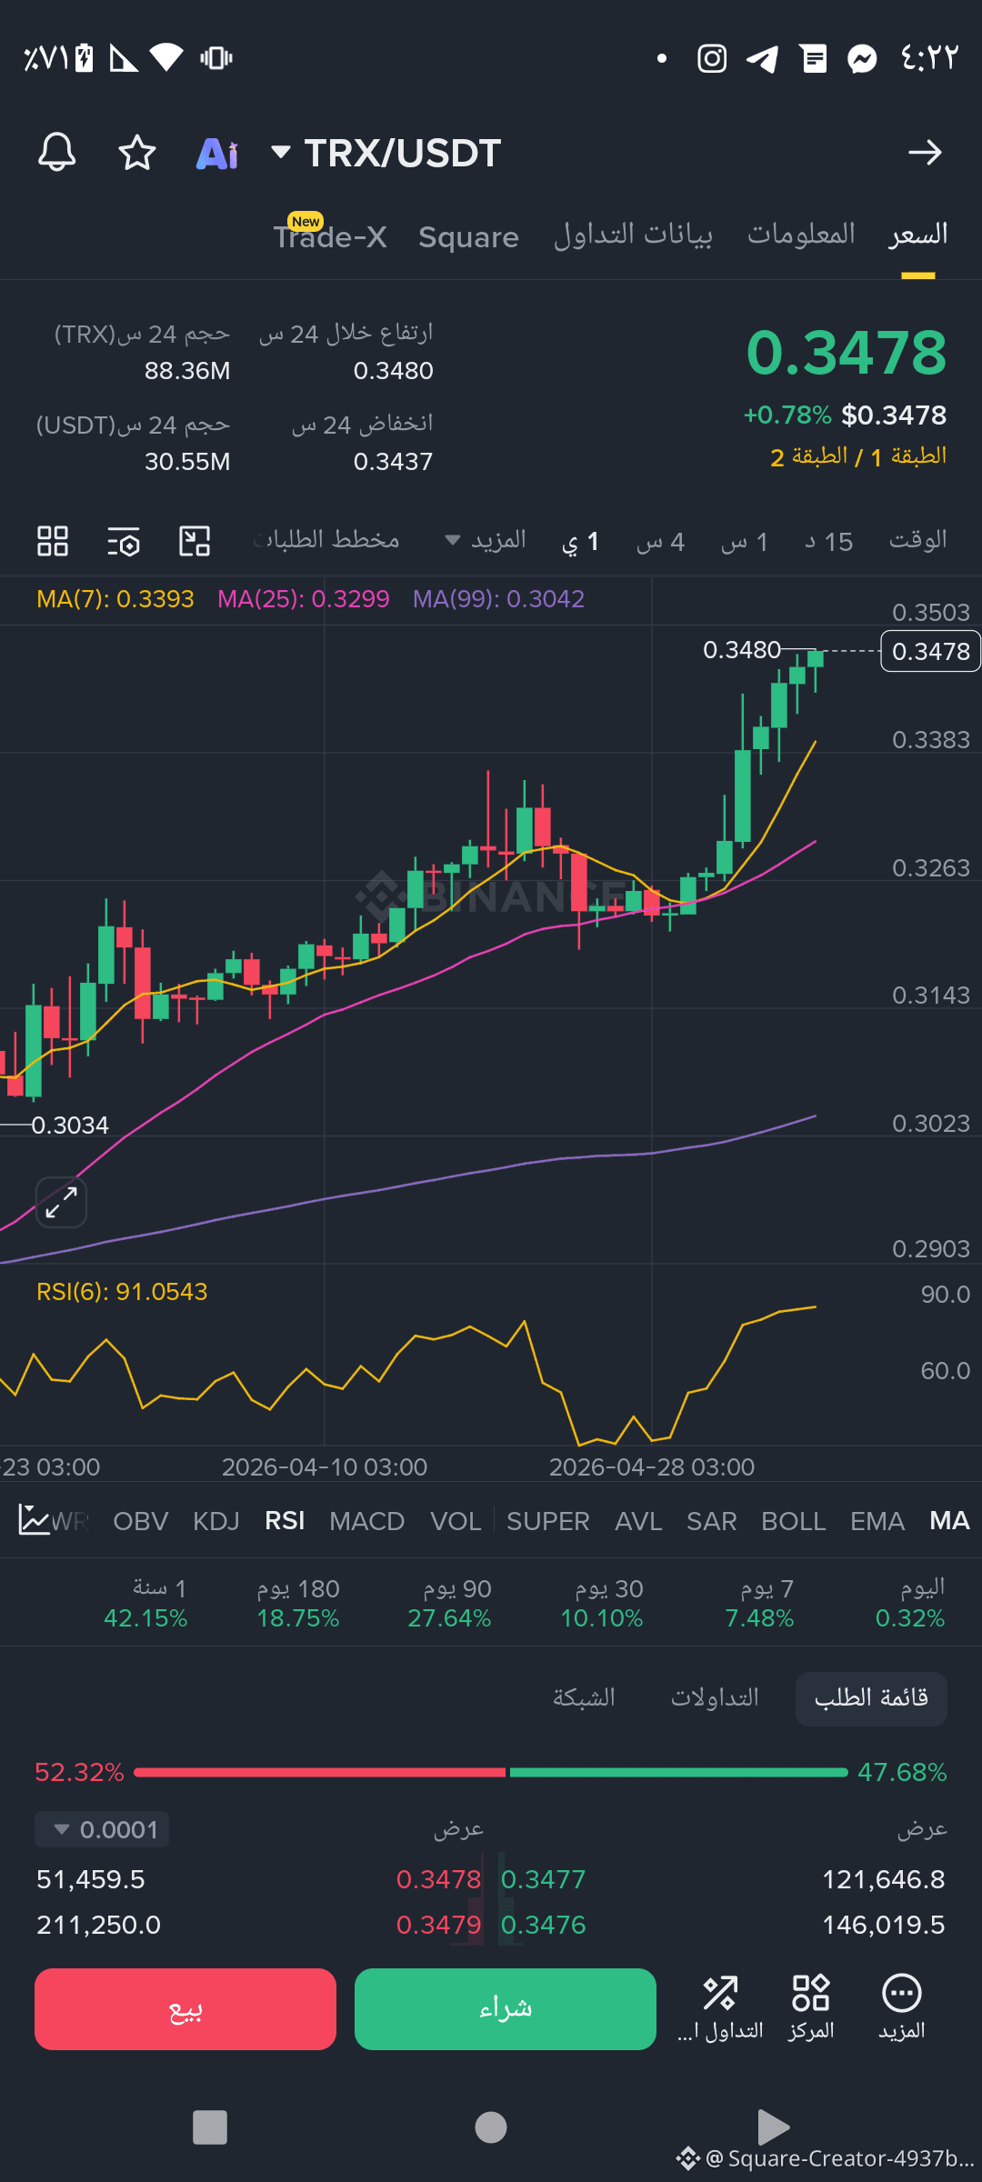Viewport: 982px width, 2182px height.
Task: Expand chart to fullscreen
Action: (61, 1202)
